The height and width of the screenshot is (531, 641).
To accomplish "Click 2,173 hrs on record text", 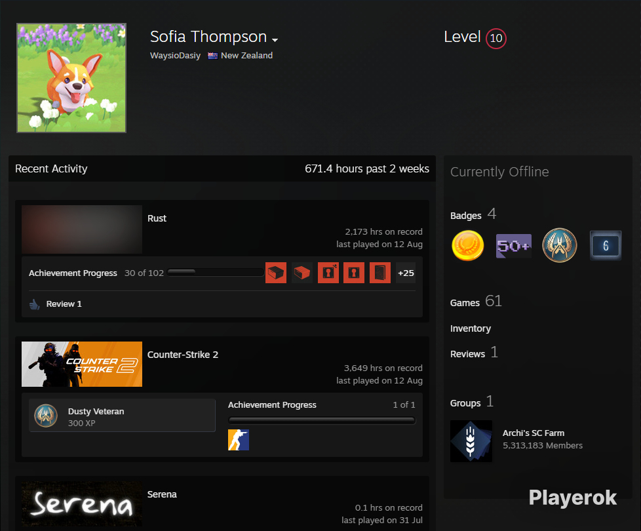I will [383, 232].
